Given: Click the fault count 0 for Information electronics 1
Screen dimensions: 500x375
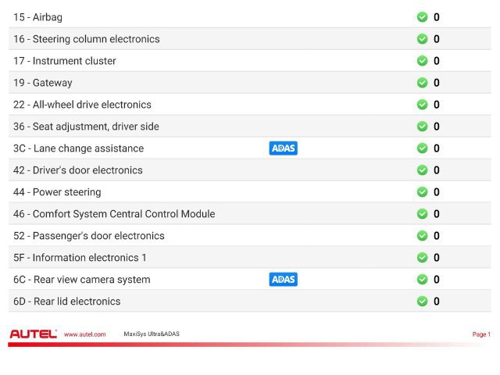Looking at the screenshot, I should coord(437,258).
